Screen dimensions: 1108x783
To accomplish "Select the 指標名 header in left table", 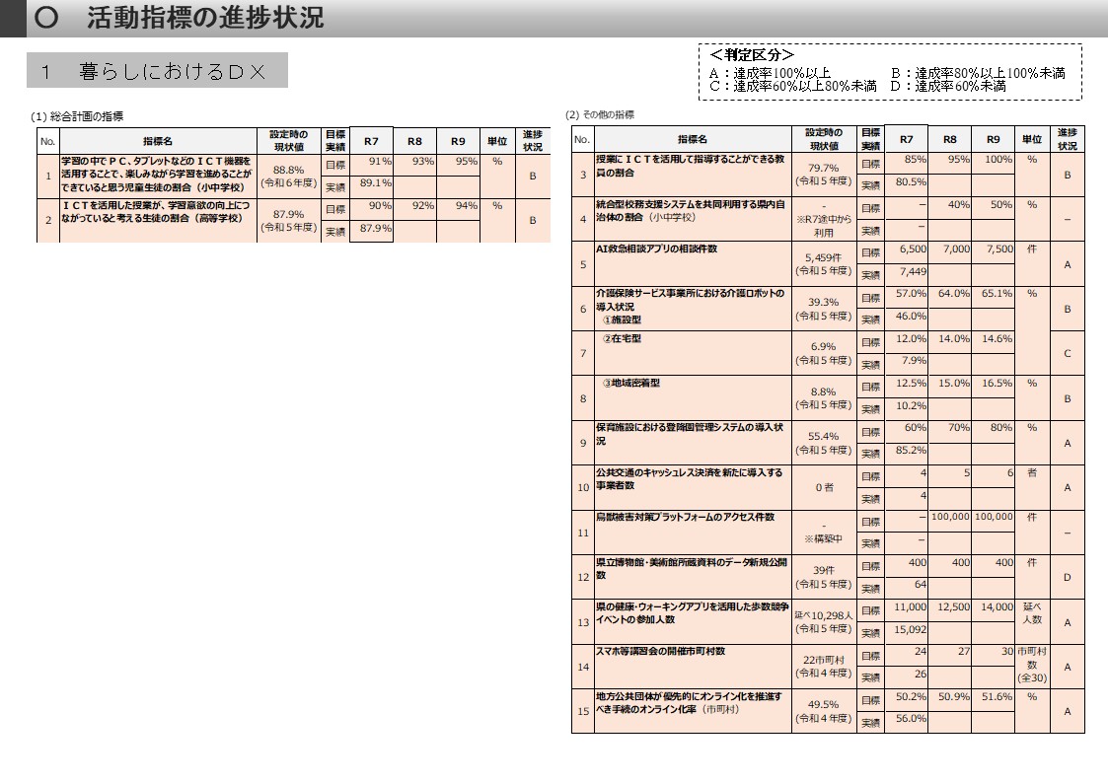I will click(158, 141).
